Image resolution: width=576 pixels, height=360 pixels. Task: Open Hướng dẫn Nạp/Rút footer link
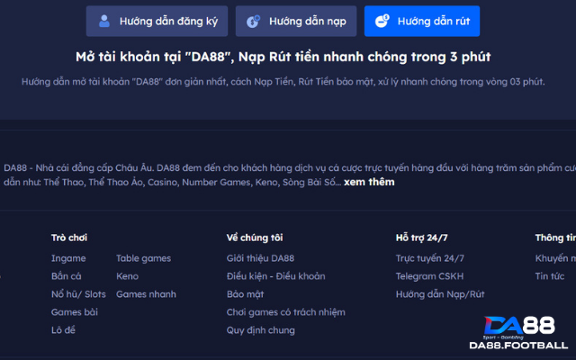440,294
